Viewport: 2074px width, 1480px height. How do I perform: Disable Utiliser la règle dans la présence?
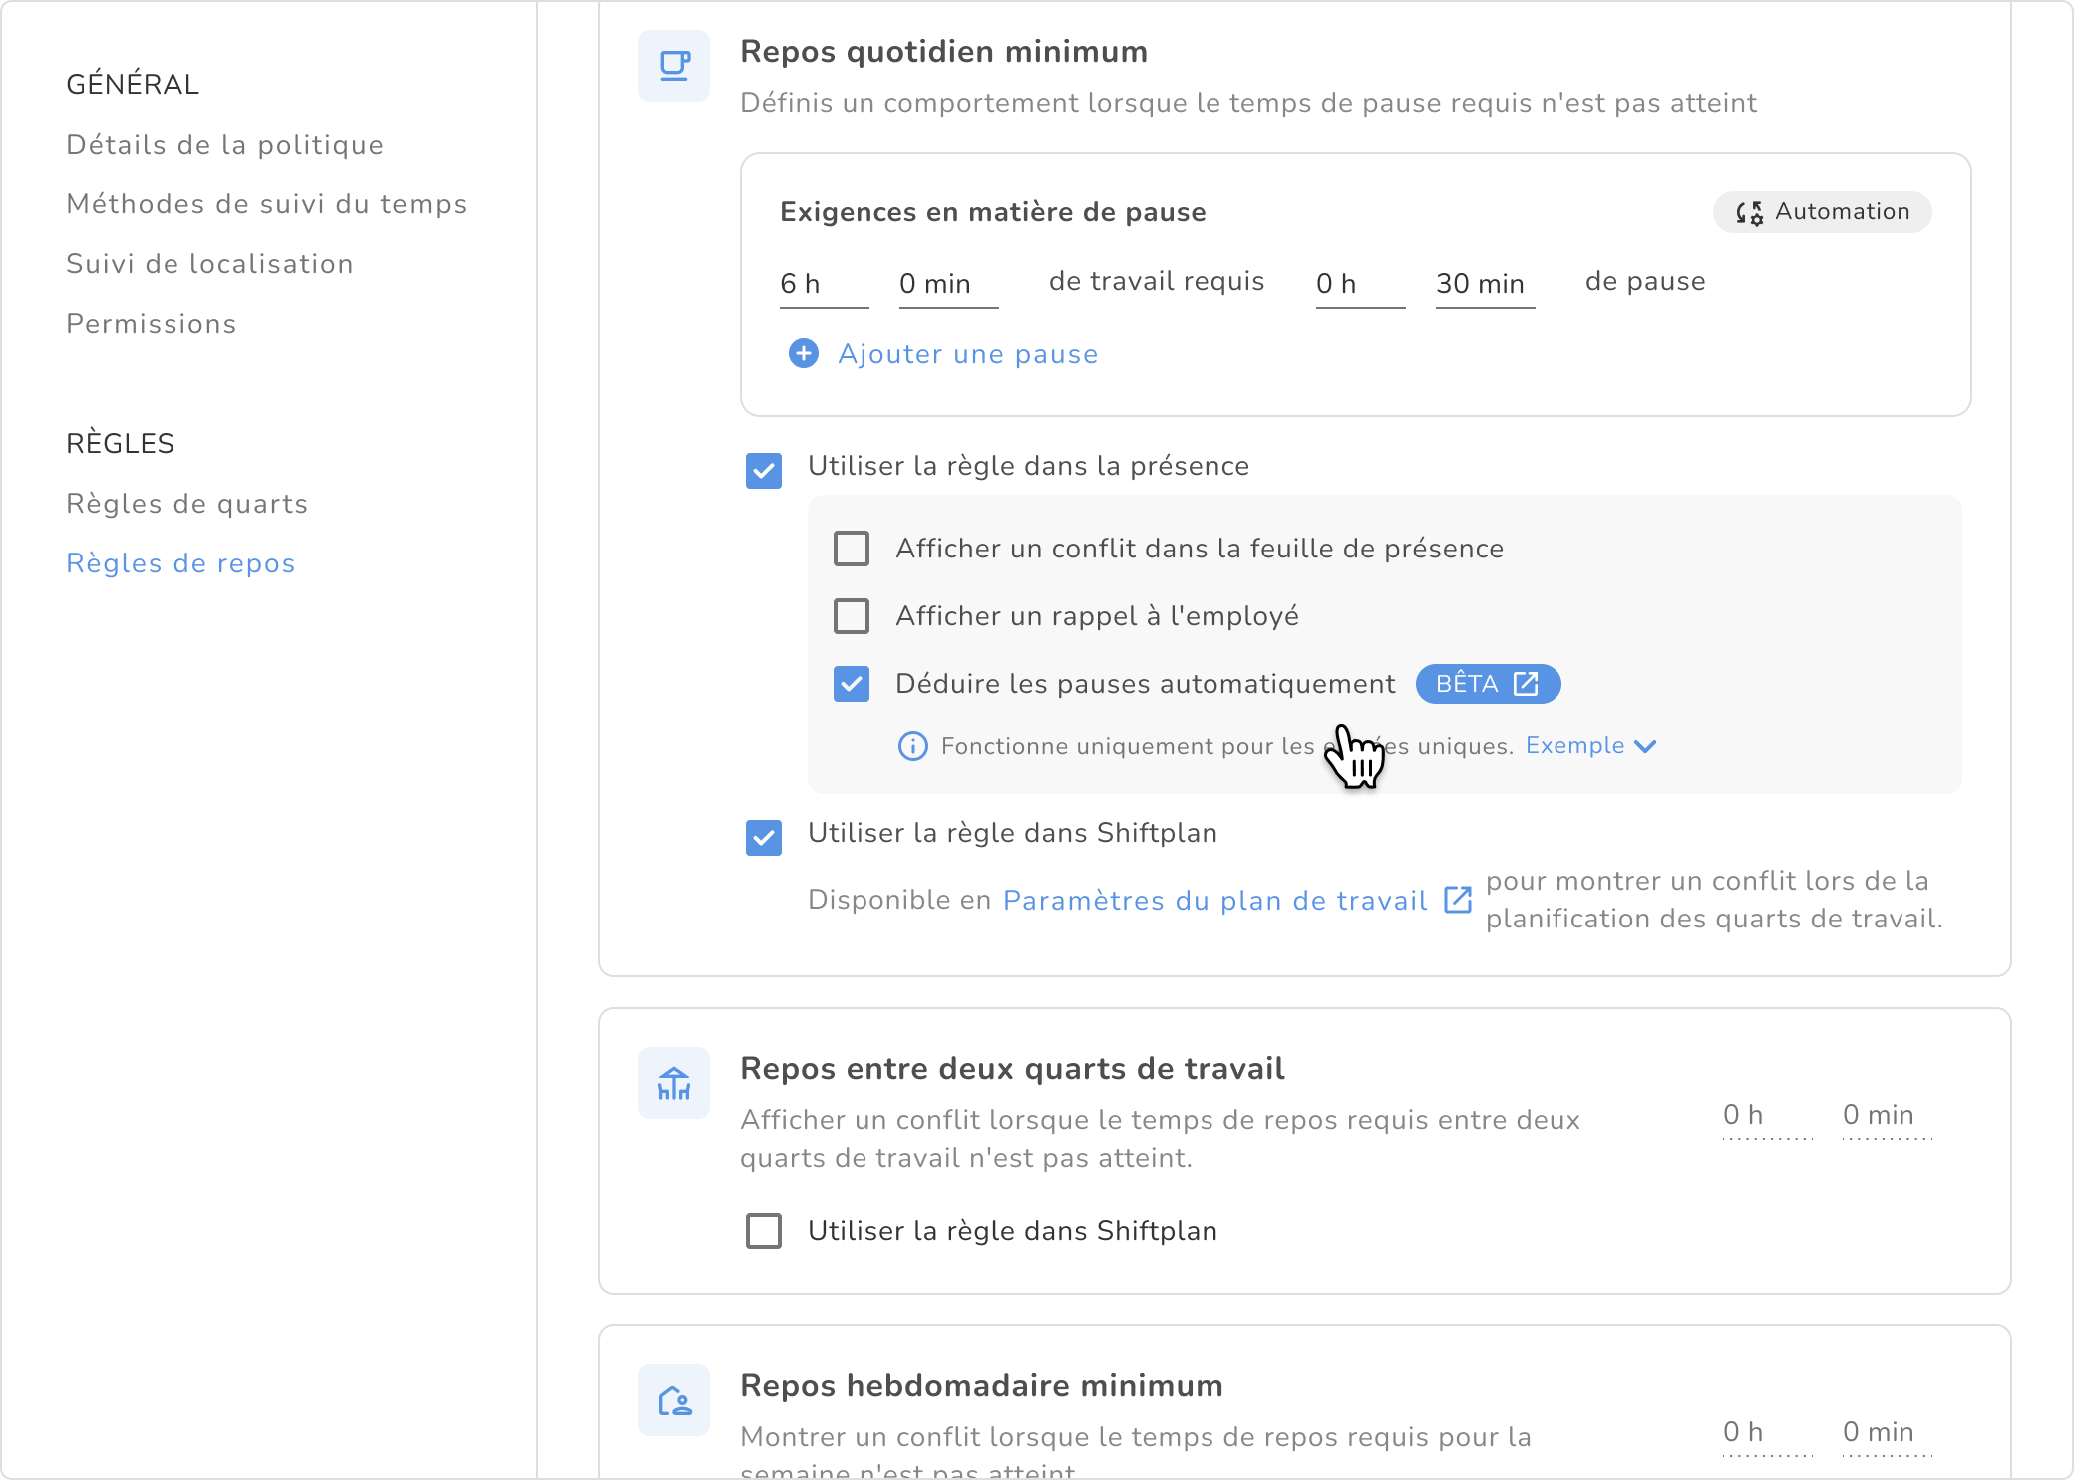764,470
